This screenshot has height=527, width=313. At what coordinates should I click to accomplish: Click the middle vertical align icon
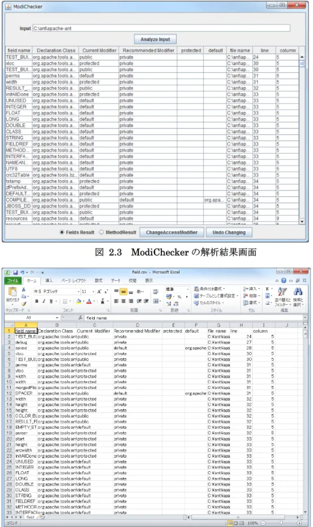(123, 292)
